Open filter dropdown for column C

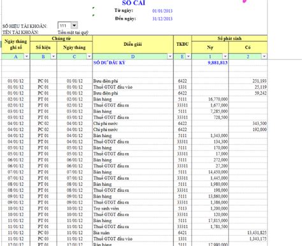click(x=89, y=57)
